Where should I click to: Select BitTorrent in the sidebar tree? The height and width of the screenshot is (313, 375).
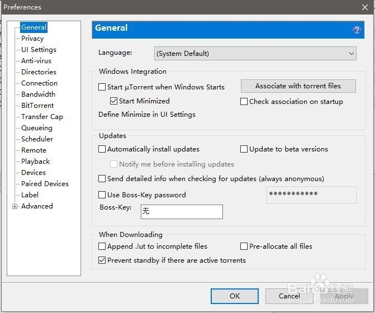tap(37, 106)
